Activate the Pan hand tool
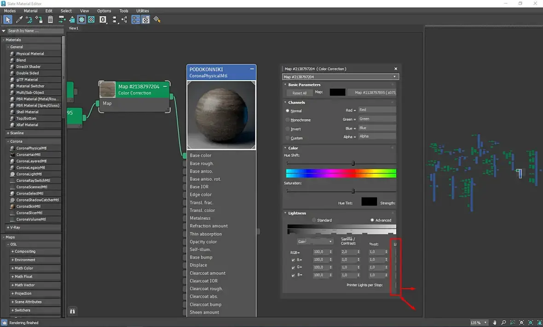This screenshot has height=327, width=543. point(495,322)
